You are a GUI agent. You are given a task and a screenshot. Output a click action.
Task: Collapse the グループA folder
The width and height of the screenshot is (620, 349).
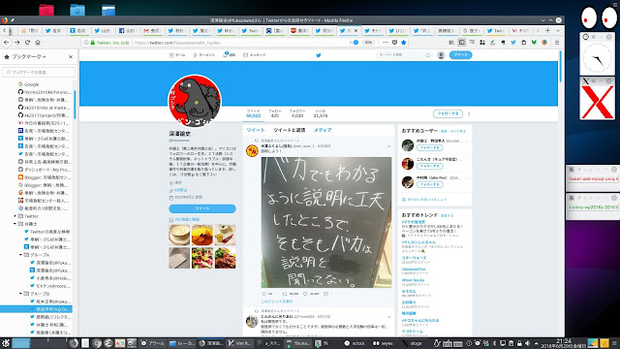coord(20,255)
